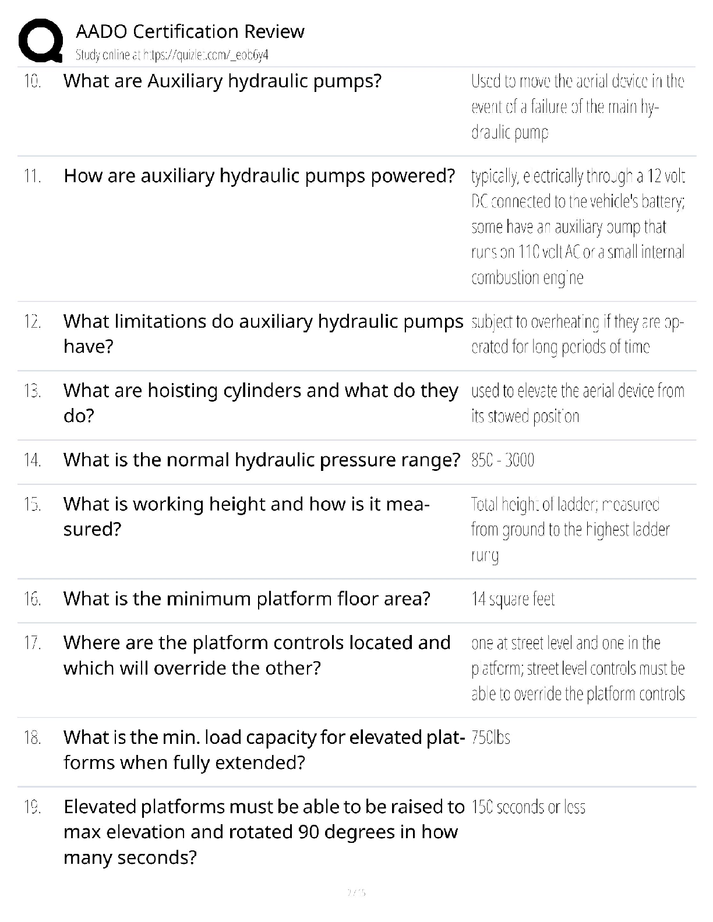Click the 'Total height of ladder' answer
Image resolution: width=713 pixels, height=922 pixels.
570,530
